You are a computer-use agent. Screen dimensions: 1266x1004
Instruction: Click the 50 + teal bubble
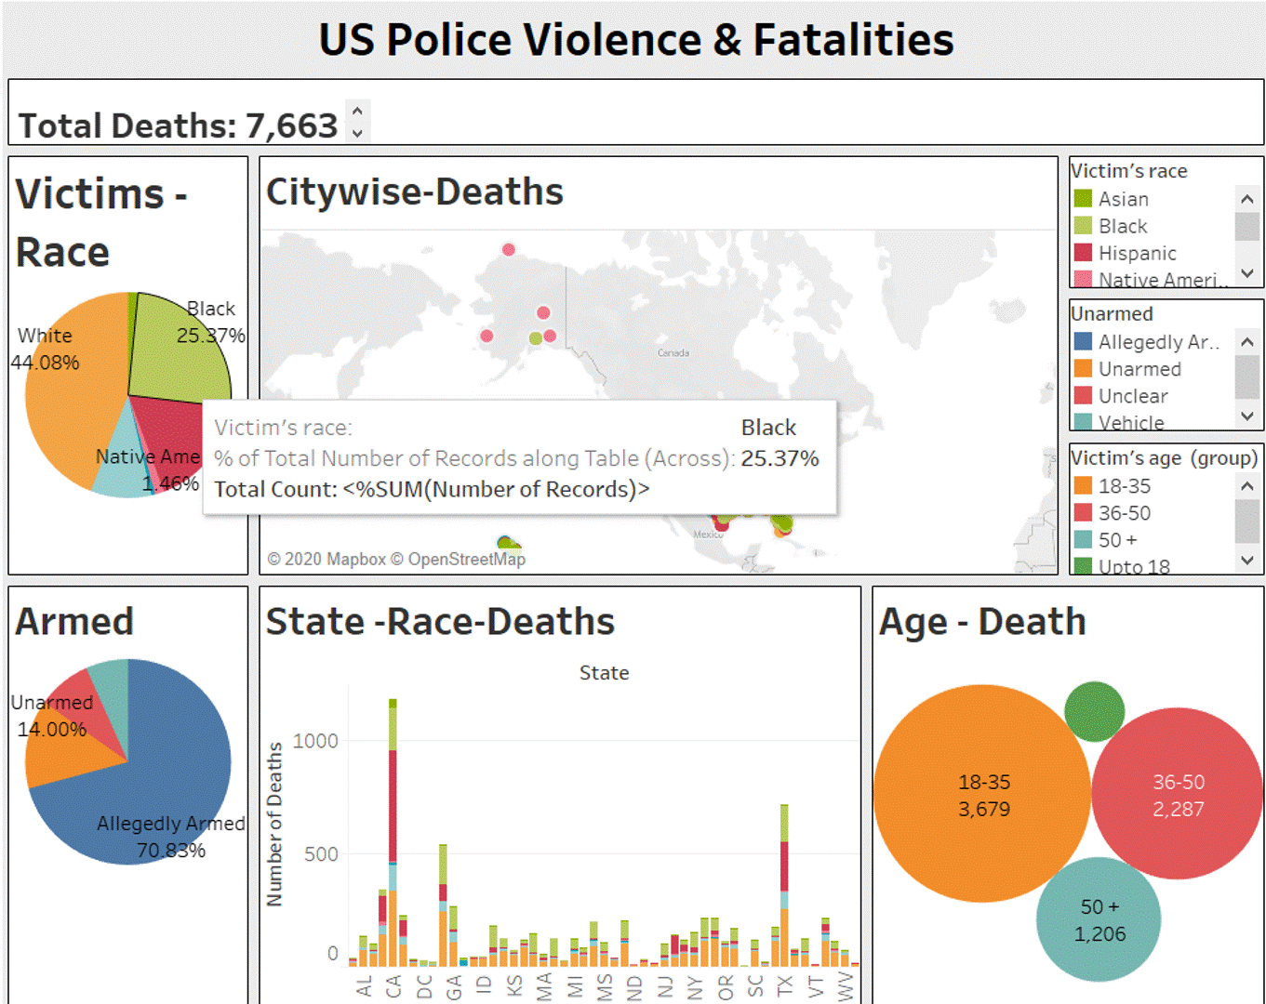click(1099, 919)
